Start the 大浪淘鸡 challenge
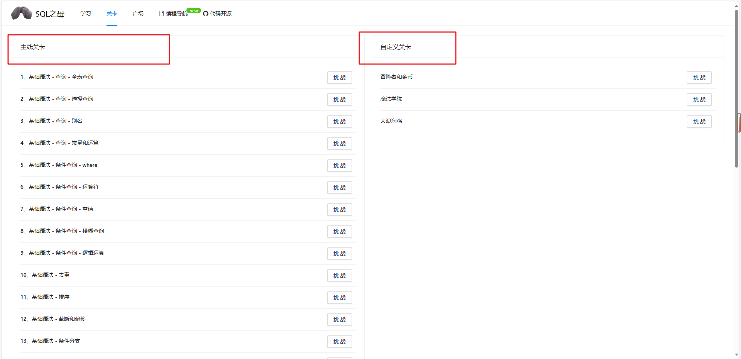 click(x=699, y=122)
